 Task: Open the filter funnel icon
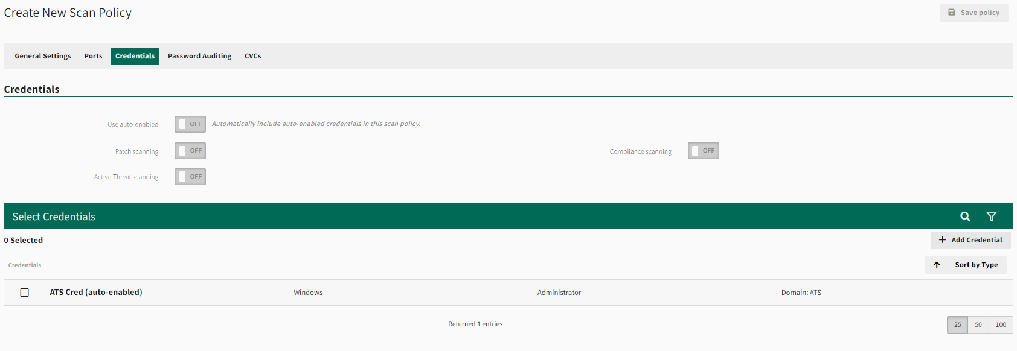[991, 217]
